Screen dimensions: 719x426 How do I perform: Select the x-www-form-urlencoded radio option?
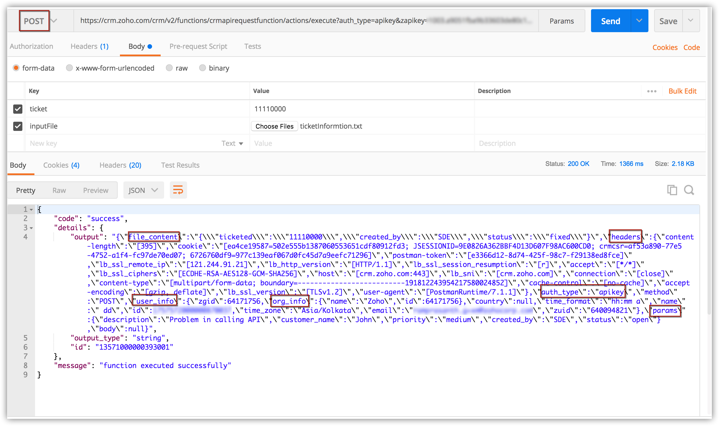69,68
